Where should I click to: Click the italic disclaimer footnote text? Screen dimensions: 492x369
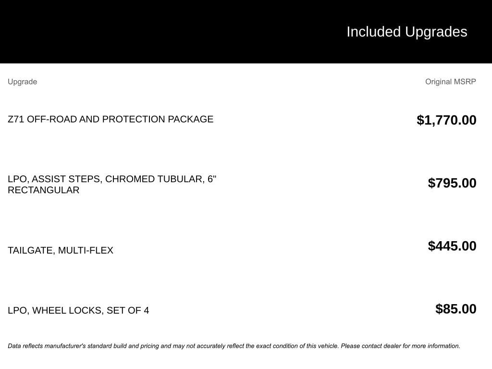pyautogui.click(x=234, y=346)
